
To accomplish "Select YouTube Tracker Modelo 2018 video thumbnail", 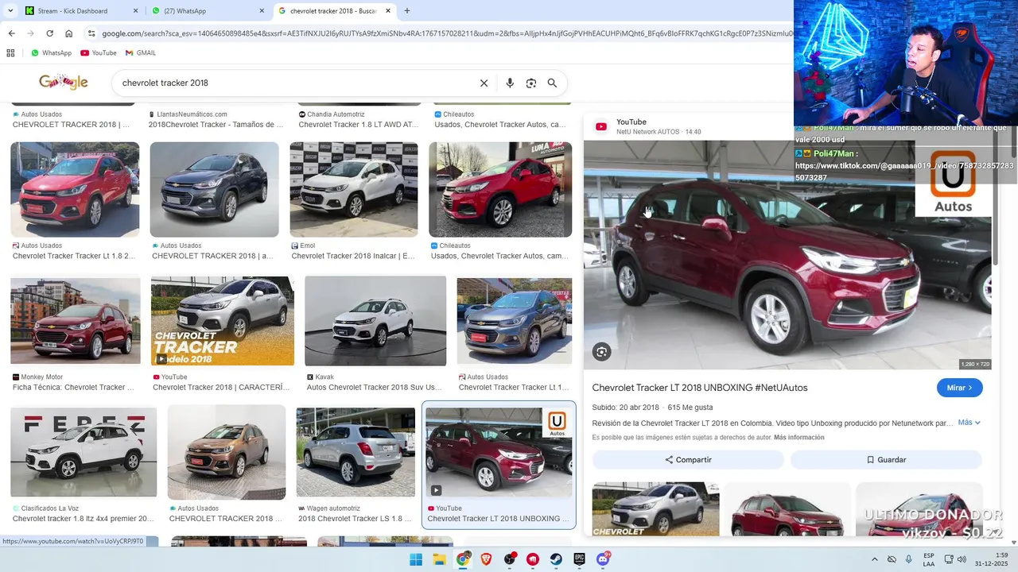I will coord(223,321).
